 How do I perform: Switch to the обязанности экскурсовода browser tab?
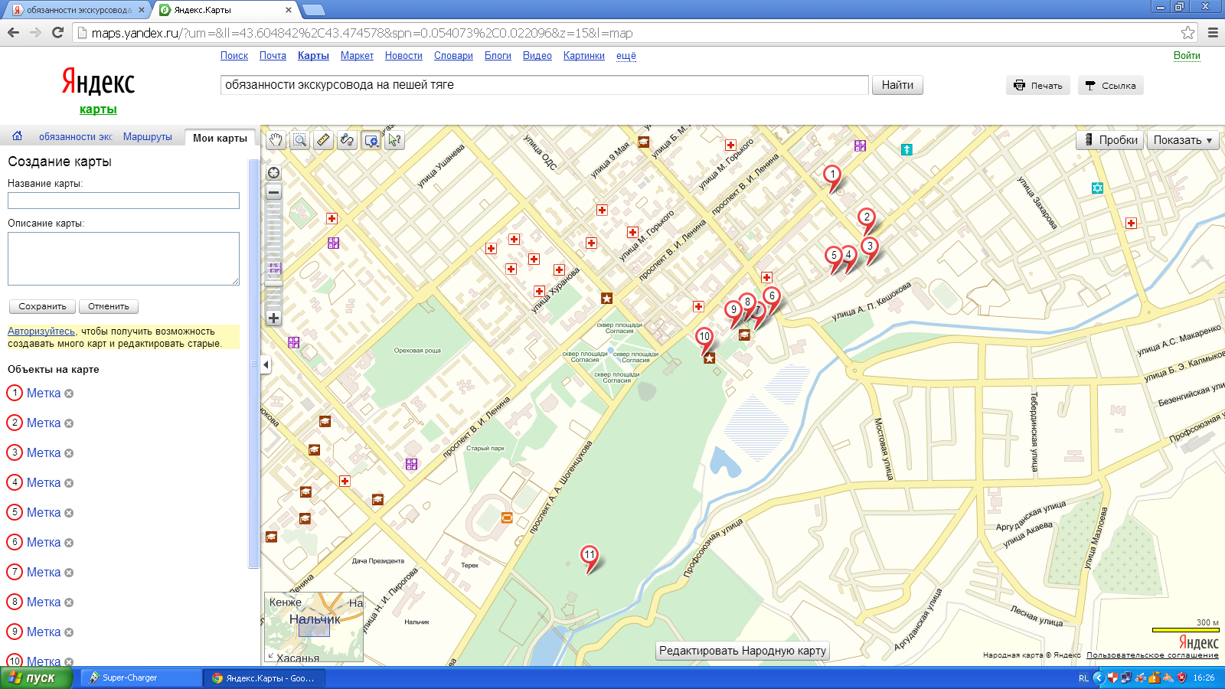pos(79,10)
